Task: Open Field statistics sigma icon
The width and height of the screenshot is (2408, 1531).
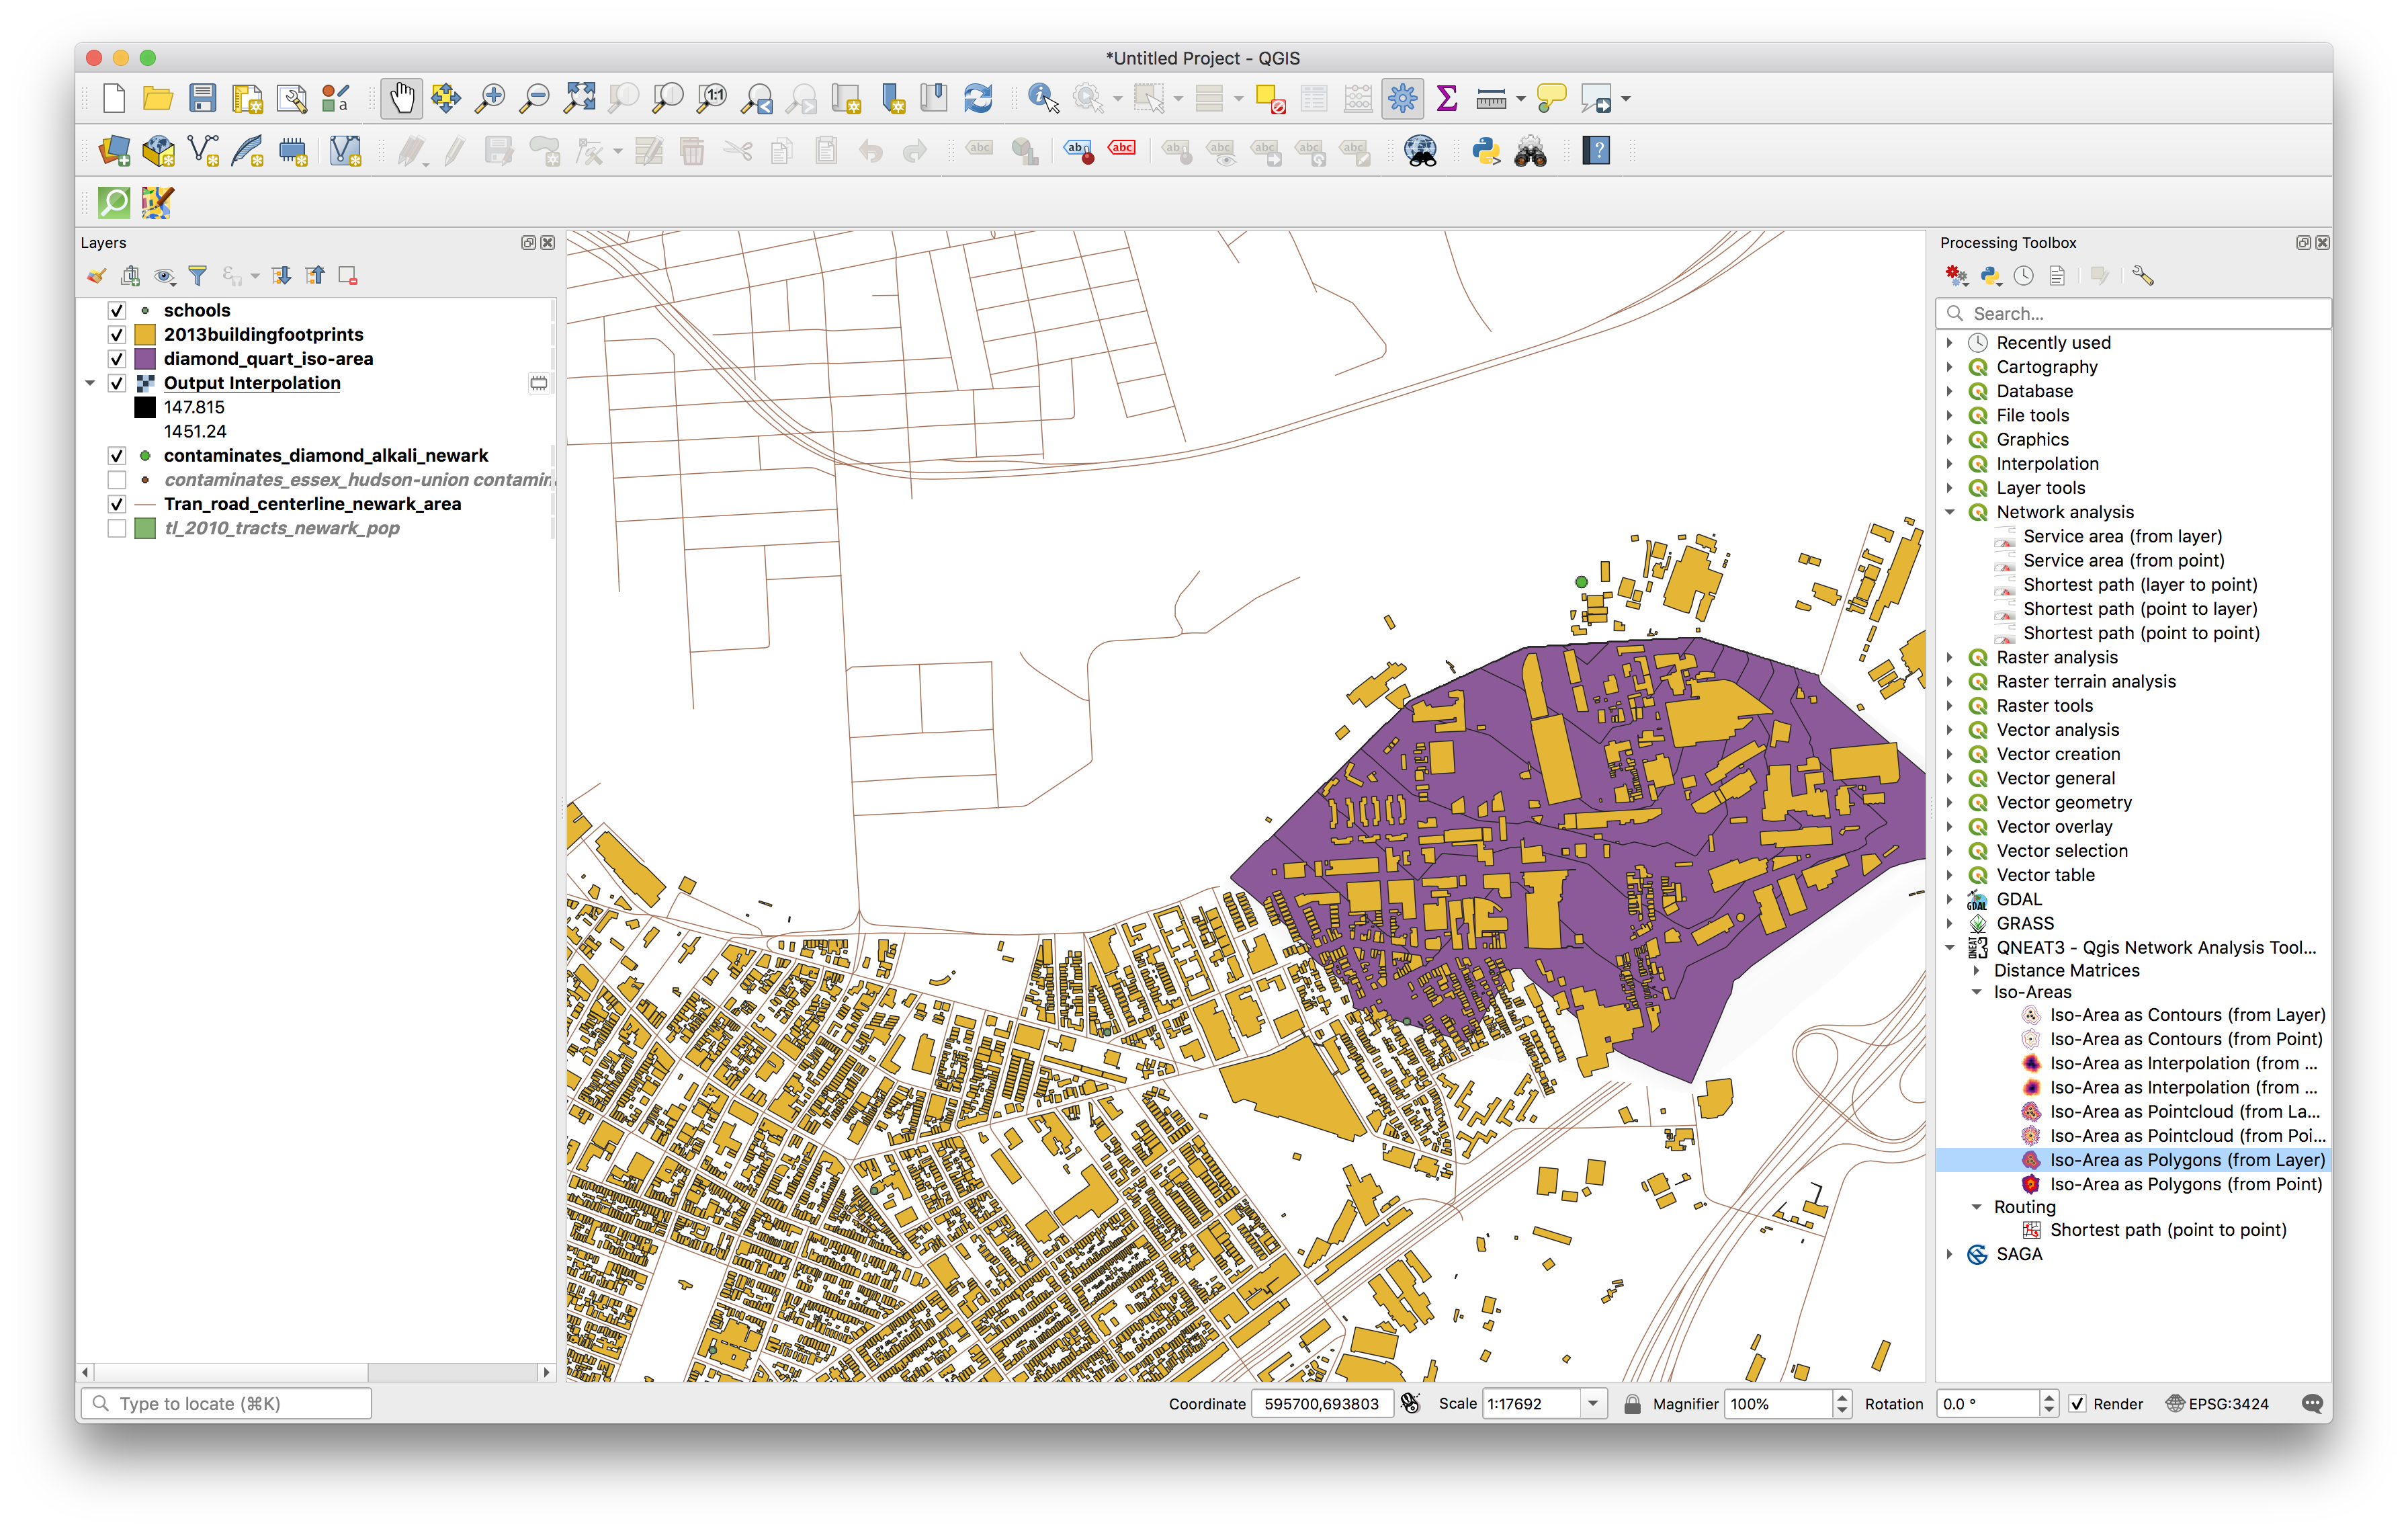Action: point(1446,98)
